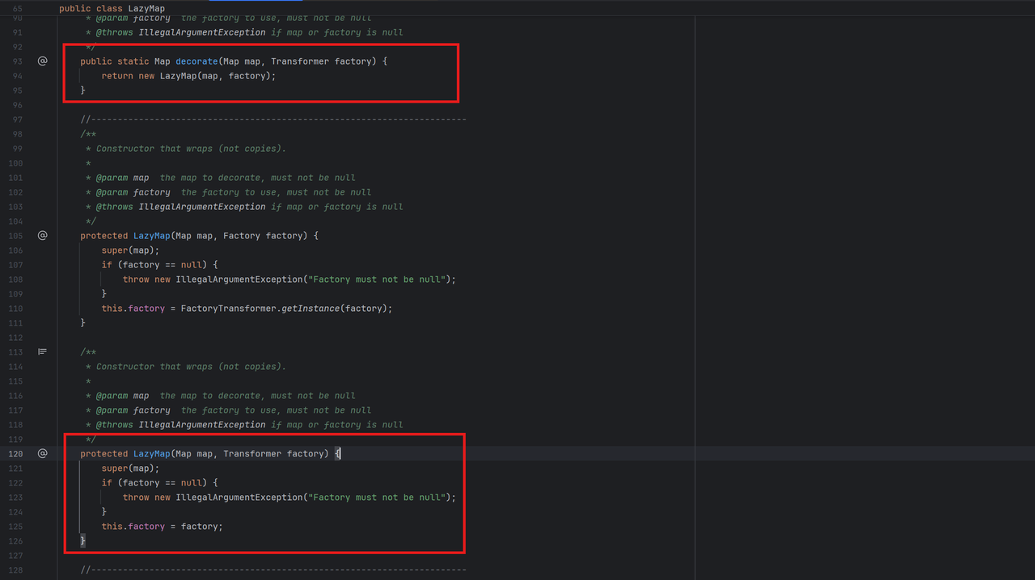Click the gutter @ icon beside decorate method
Image resolution: width=1035 pixels, height=580 pixels.
coord(43,61)
